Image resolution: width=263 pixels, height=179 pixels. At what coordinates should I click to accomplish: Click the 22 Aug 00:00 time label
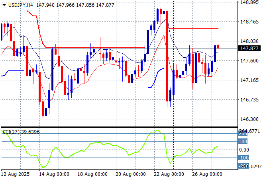point(169,174)
